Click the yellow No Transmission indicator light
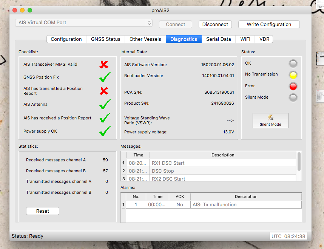This screenshot has height=249, width=324. coord(293,75)
